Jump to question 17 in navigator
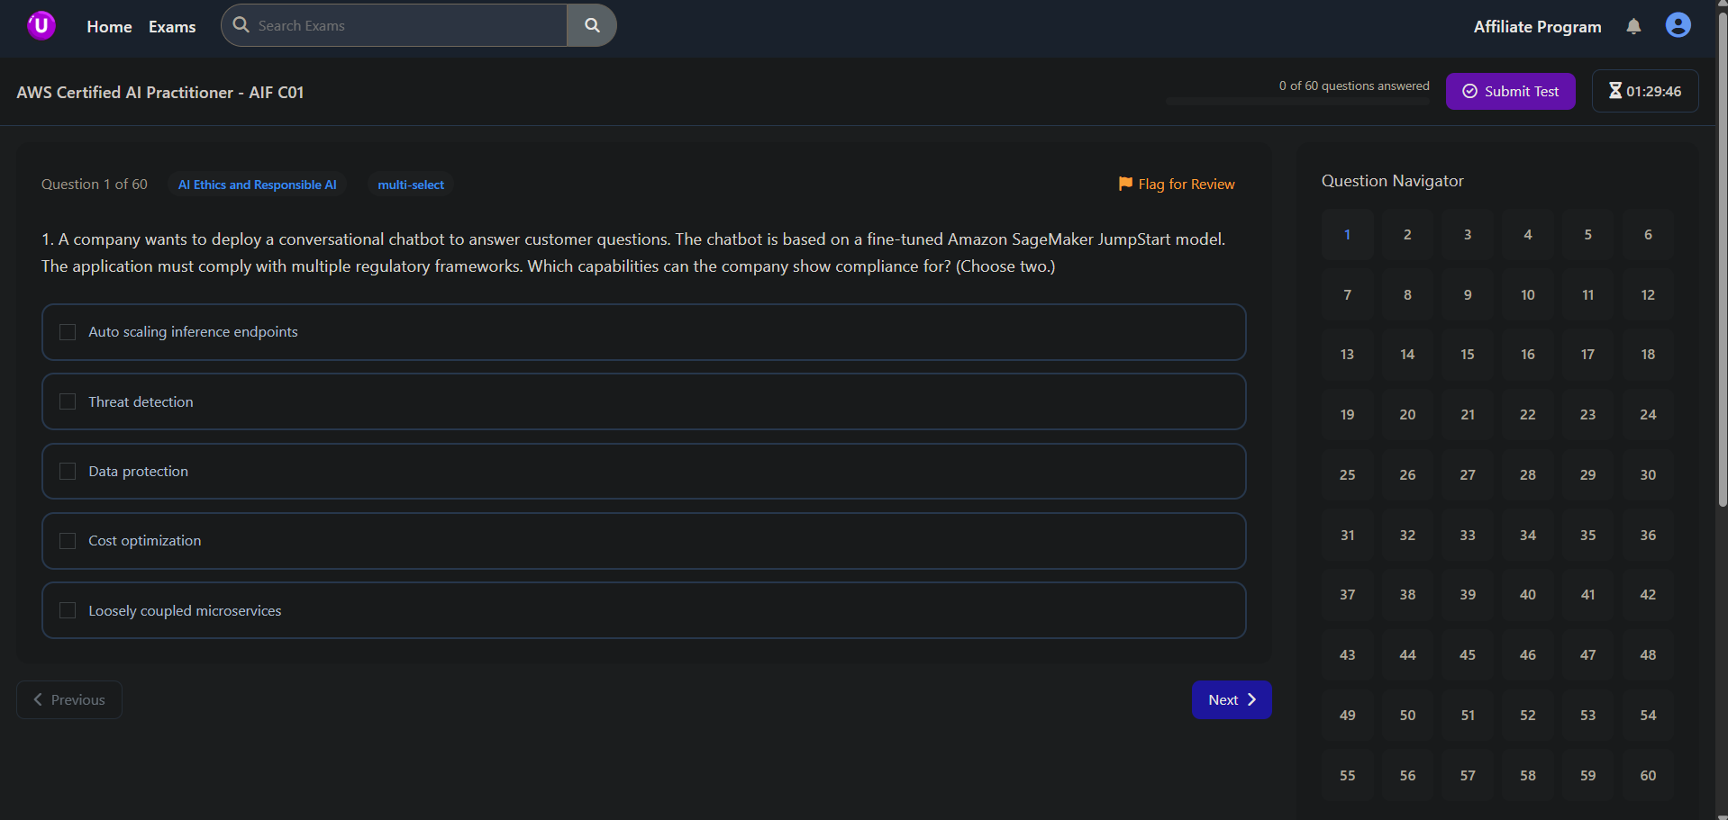Viewport: 1728px width, 820px height. 1588,355
